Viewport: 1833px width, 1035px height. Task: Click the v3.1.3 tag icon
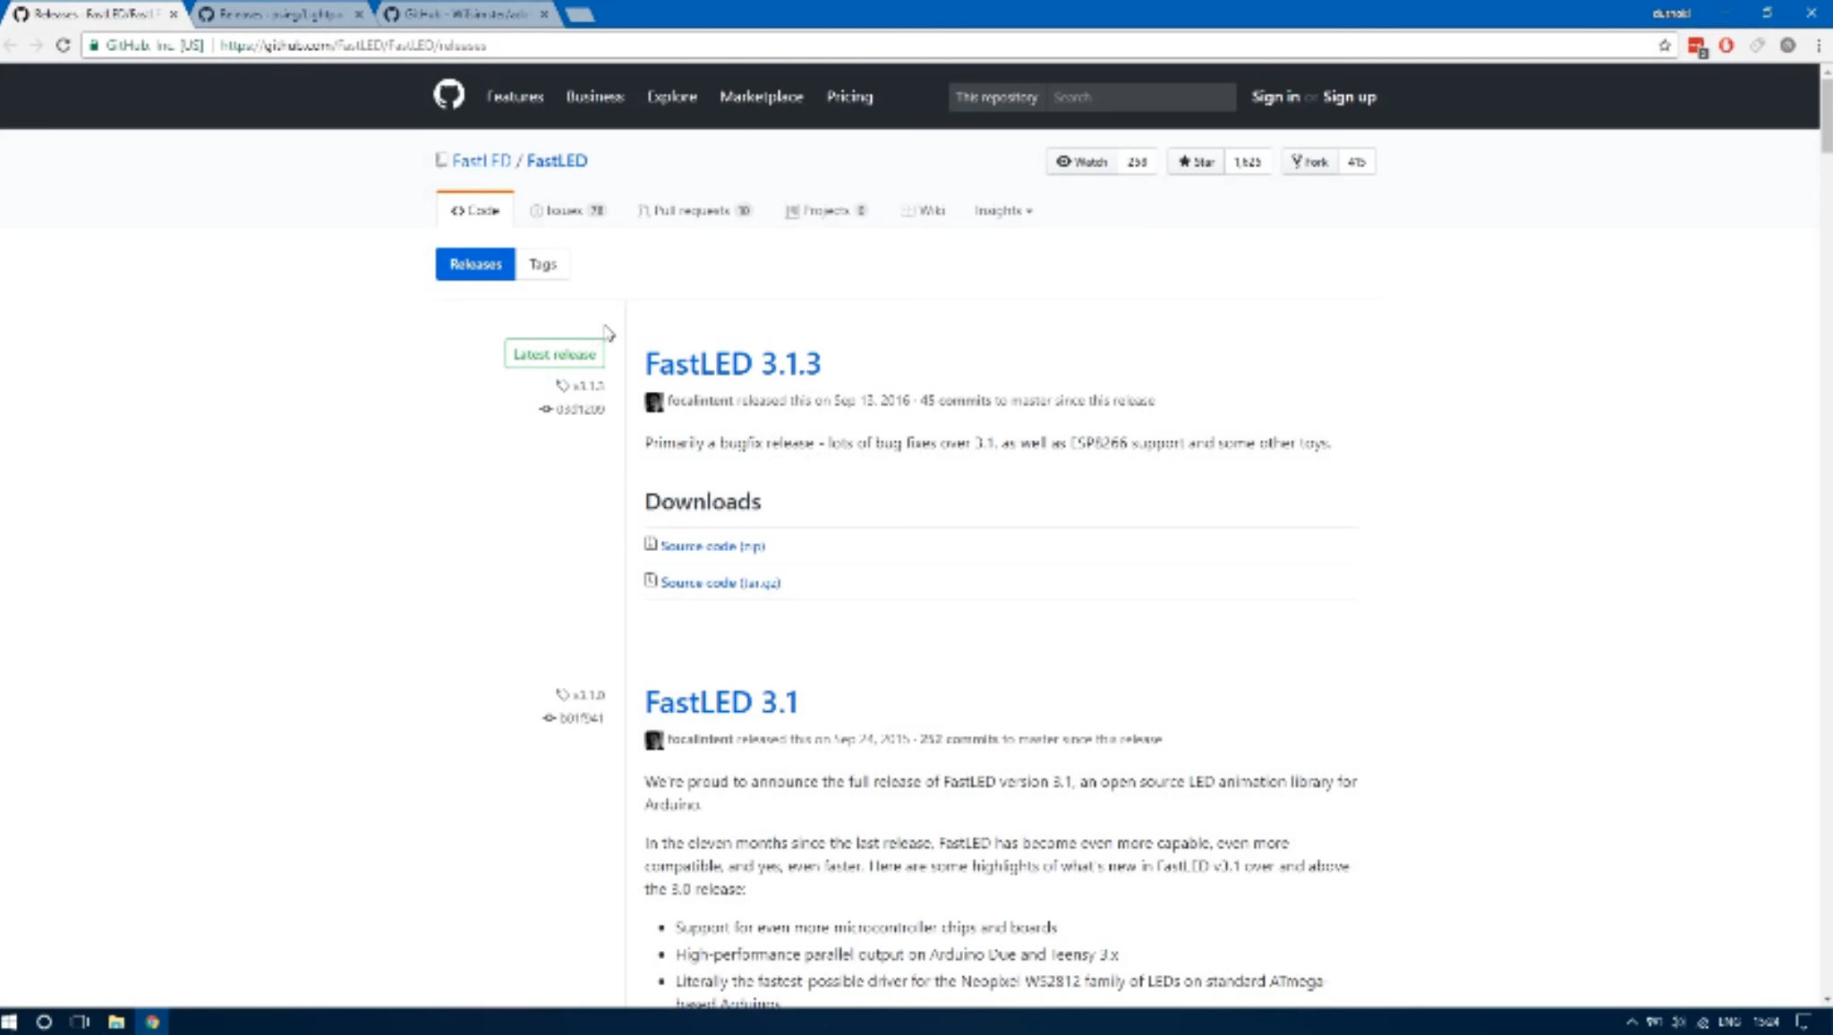tap(562, 386)
